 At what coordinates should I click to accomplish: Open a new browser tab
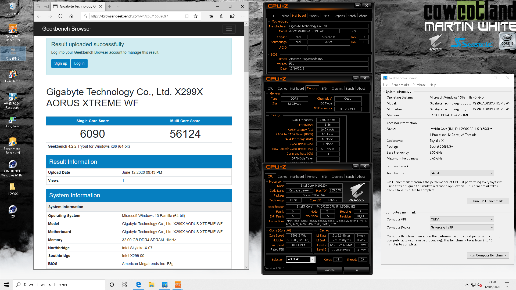click(109, 6)
